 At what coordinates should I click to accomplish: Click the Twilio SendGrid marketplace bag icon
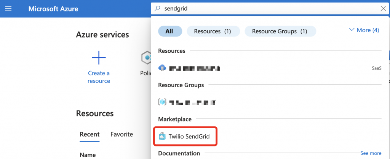[162, 136]
